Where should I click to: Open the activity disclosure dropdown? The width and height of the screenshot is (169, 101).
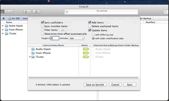click(x=67, y=12)
